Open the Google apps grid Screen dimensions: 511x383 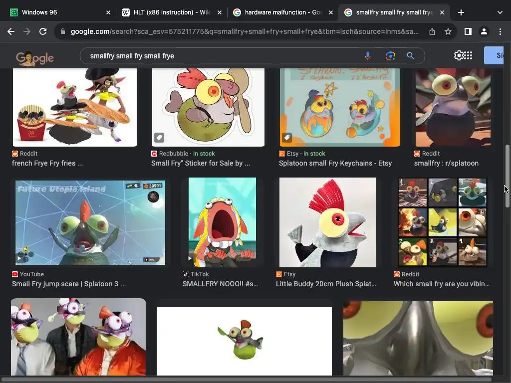point(468,55)
